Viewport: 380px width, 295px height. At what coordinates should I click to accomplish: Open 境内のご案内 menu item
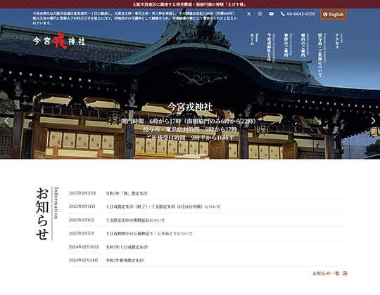point(305,45)
